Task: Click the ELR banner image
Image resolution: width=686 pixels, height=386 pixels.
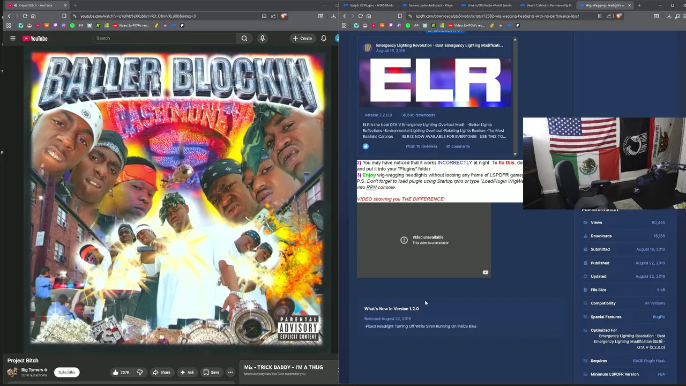Action: (435, 81)
